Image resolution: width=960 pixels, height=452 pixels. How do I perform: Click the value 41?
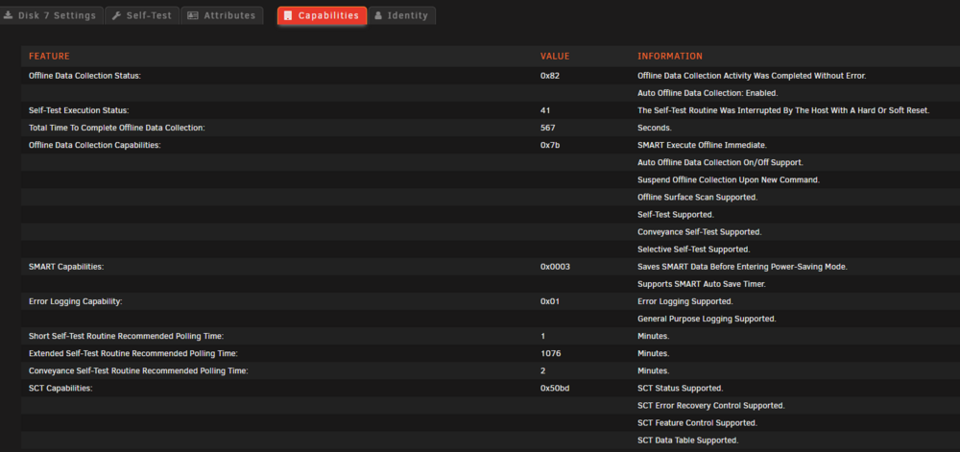click(545, 110)
